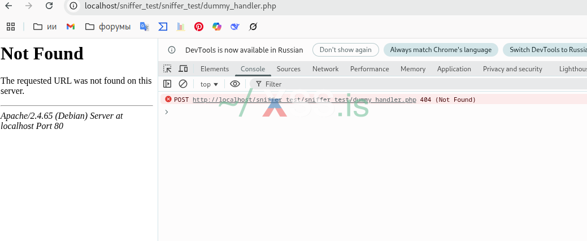This screenshot has width=587, height=241.
Task: Create a live expression with eye icon
Action: (234, 84)
